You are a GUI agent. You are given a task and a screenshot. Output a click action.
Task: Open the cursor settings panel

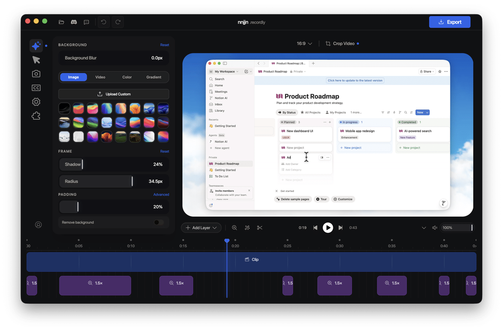pyautogui.click(x=36, y=60)
